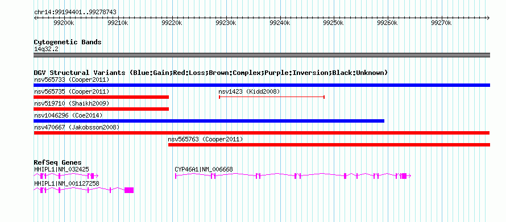Click the chr14:99194401..99278743 region label
The height and width of the screenshot is (222, 506).
click(x=75, y=12)
